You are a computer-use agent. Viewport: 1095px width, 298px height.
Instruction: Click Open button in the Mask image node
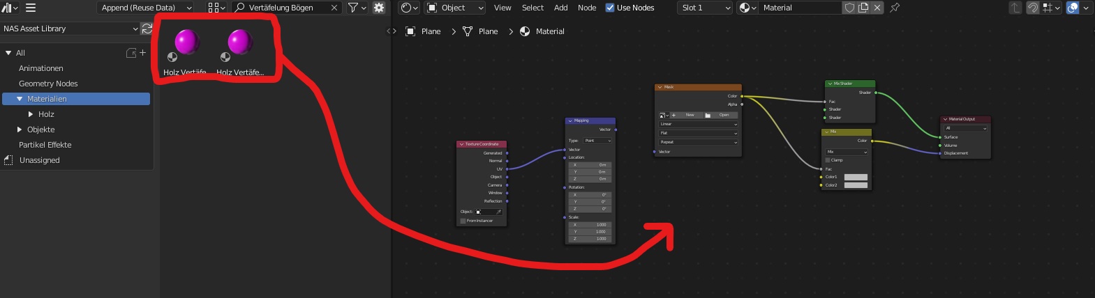click(x=720, y=115)
